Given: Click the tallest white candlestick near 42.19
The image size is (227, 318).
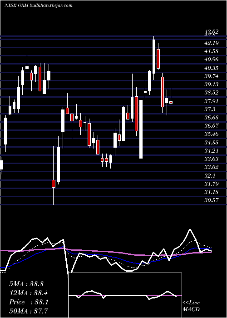Looking at the screenshot, I should coord(154,56).
